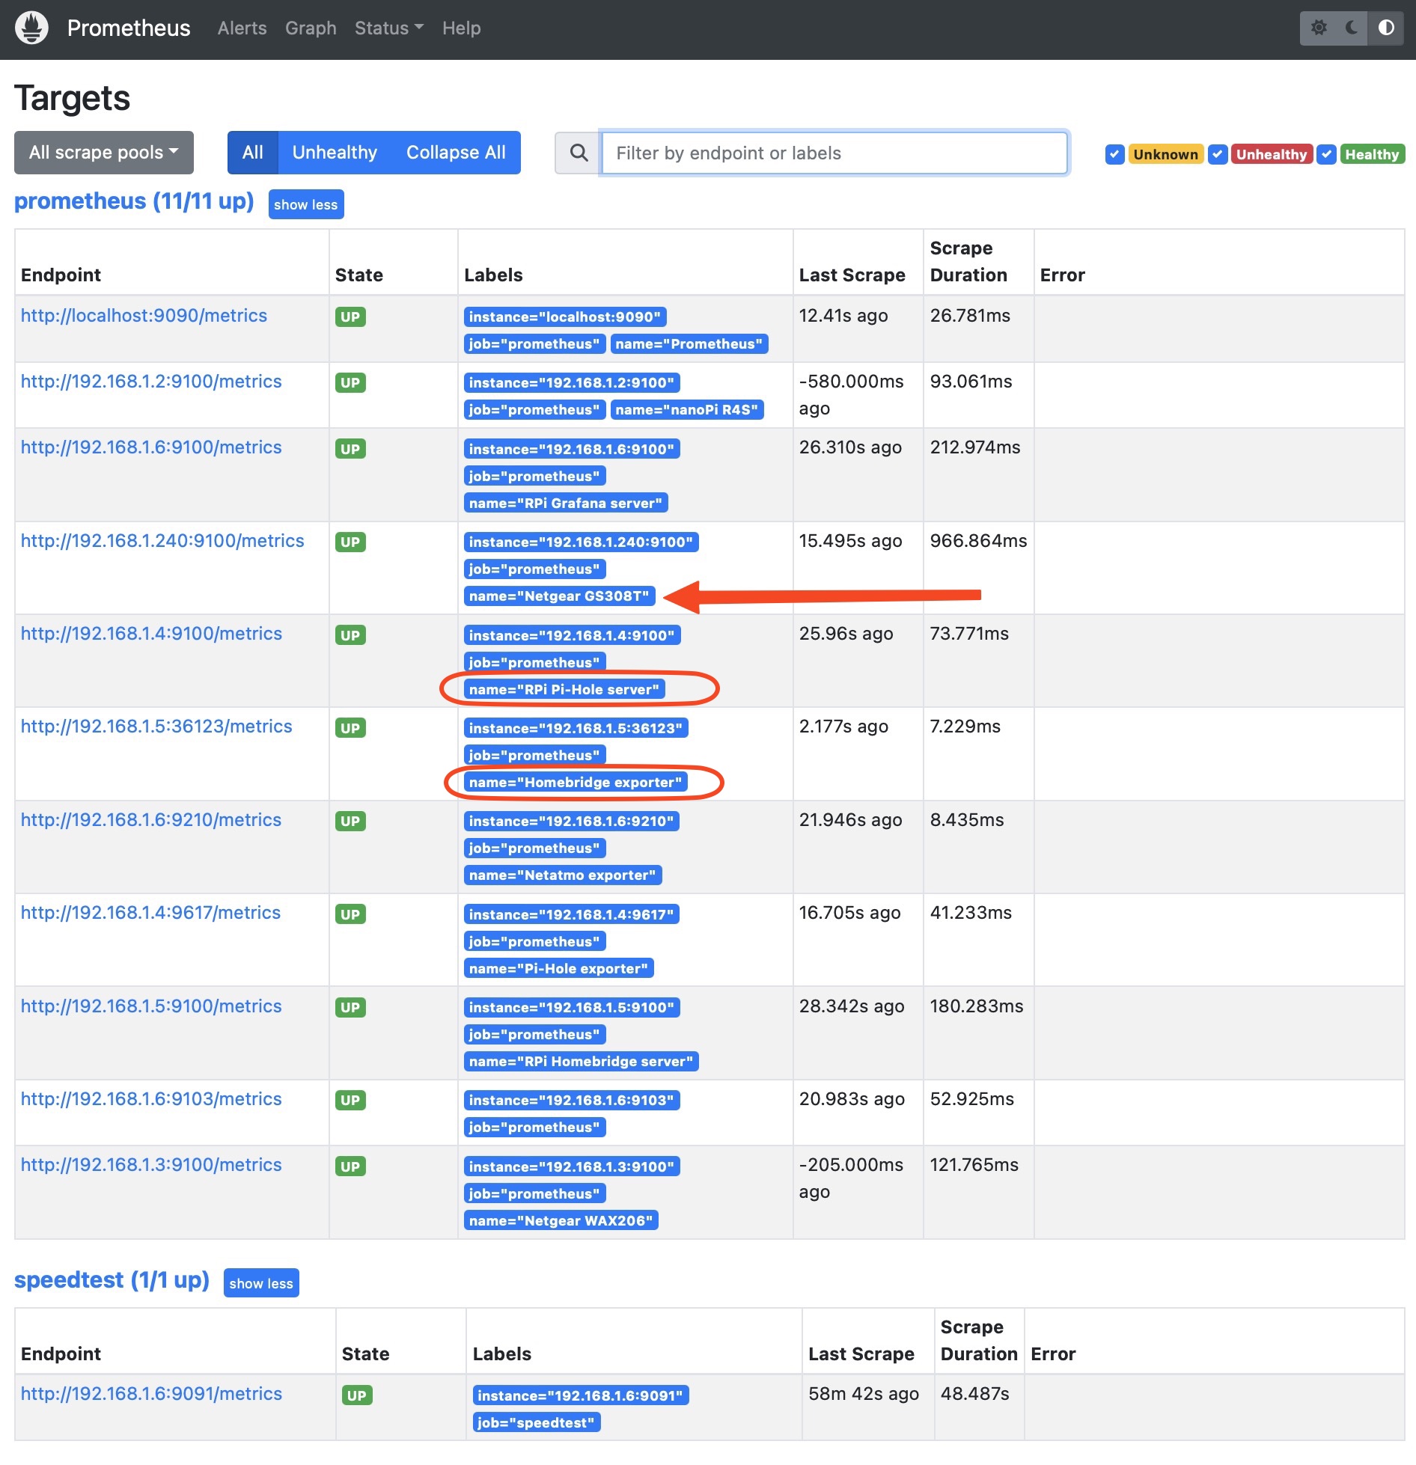Click the Collapse All button

[456, 153]
